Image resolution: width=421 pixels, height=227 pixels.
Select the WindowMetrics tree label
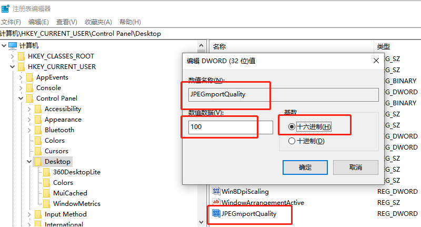click(x=77, y=204)
